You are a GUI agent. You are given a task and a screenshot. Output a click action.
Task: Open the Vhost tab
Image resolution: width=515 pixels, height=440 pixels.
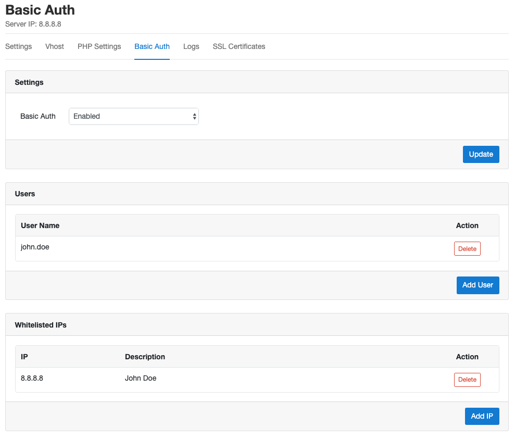tap(55, 47)
